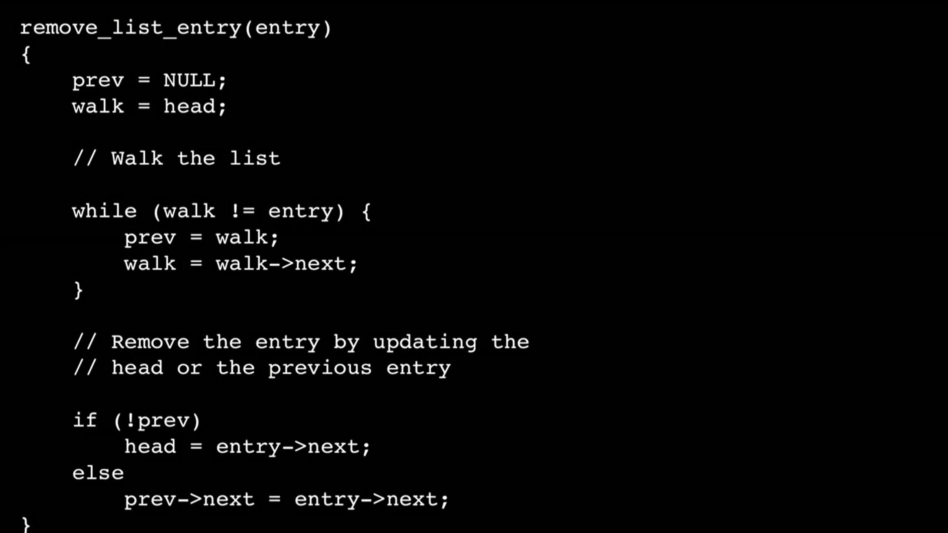This screenshot has height=533, width=948.
Task: Click on the if (!prev) condition line
Action: click(x=137, y=420)
